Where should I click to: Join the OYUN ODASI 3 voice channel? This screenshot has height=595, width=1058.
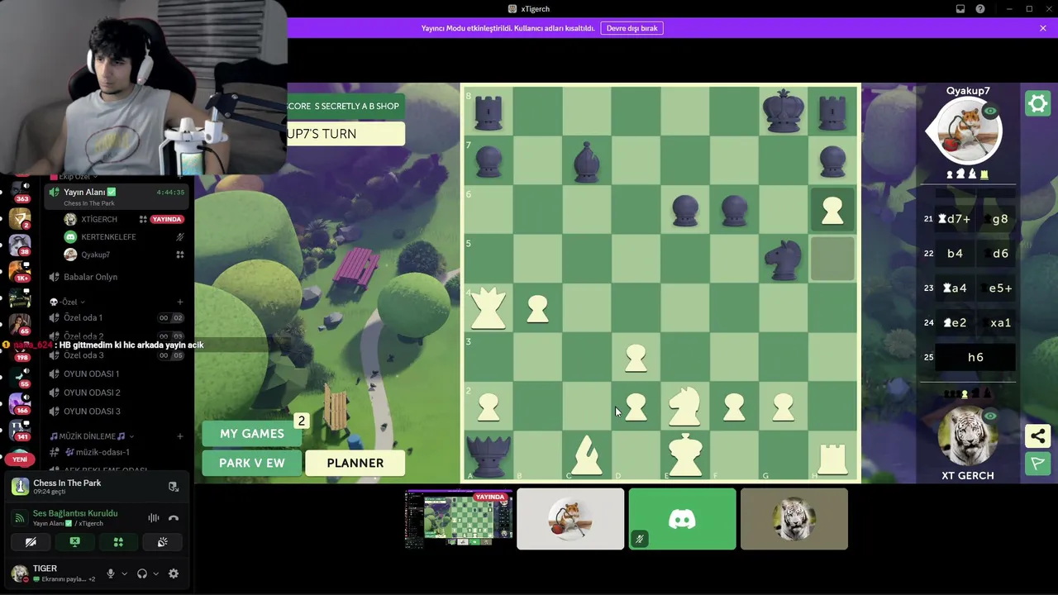[117, 412]
